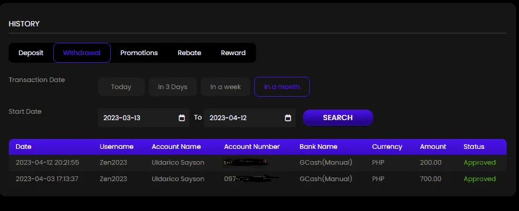Click the Transaction Date label

(37, 80)
